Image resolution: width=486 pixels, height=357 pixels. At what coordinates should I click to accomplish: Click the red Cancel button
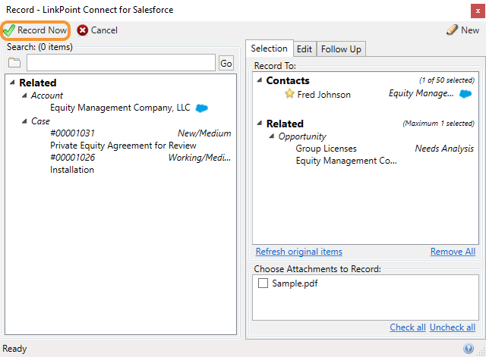pos(97,30)
